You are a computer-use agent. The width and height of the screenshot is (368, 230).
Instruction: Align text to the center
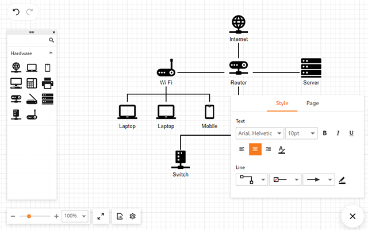[255, 149]
